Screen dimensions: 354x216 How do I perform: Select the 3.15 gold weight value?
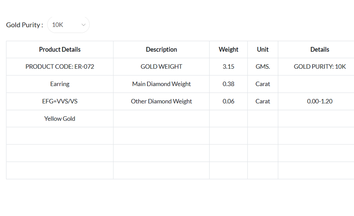click(228, 67)
